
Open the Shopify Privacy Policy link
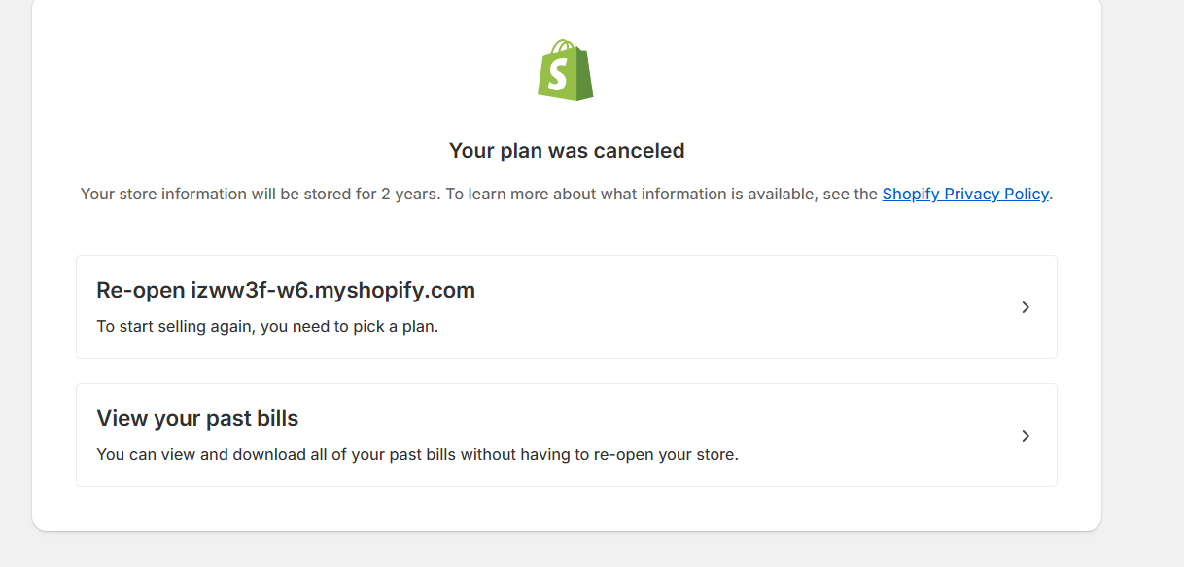click(964, 194)
